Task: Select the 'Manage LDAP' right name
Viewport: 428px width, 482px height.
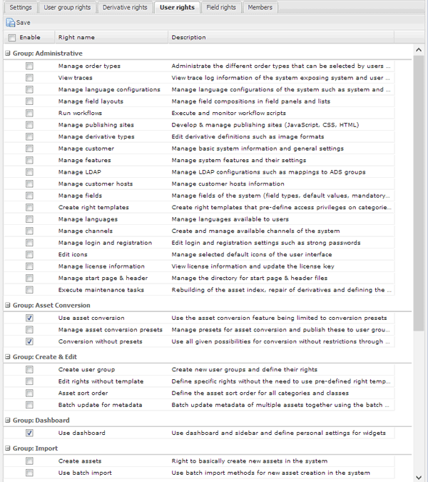Action: tap(80, 172)
